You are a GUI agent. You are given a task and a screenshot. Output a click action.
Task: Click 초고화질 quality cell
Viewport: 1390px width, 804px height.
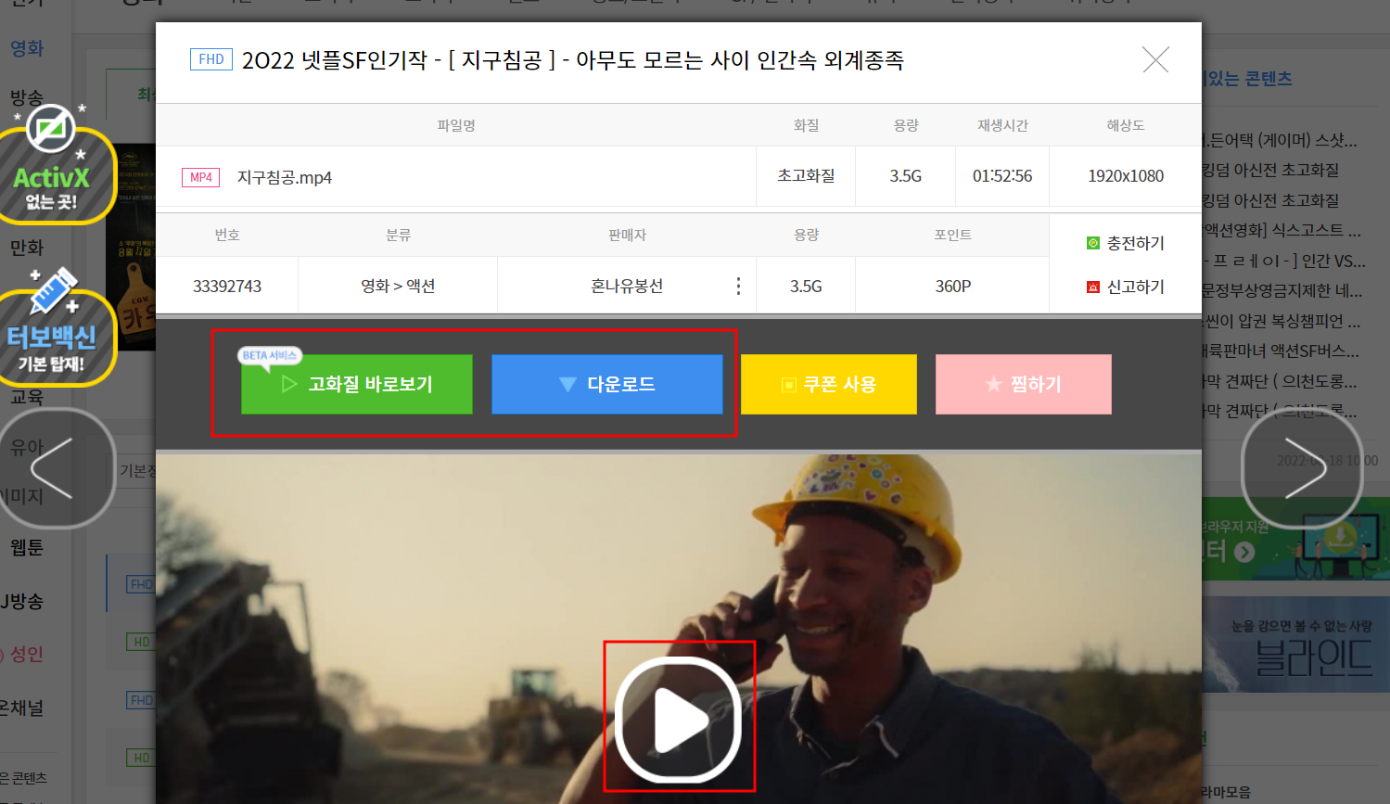pos(806,175)
